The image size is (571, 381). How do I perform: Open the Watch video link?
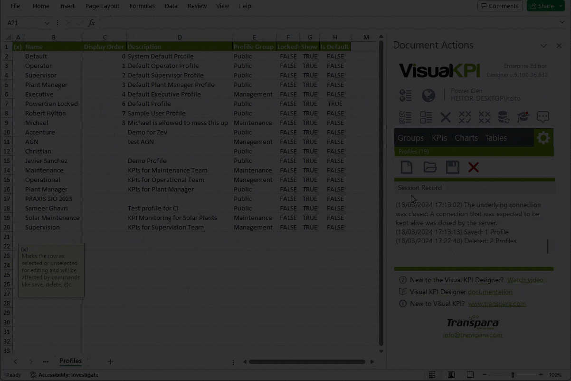coord(525,280)
